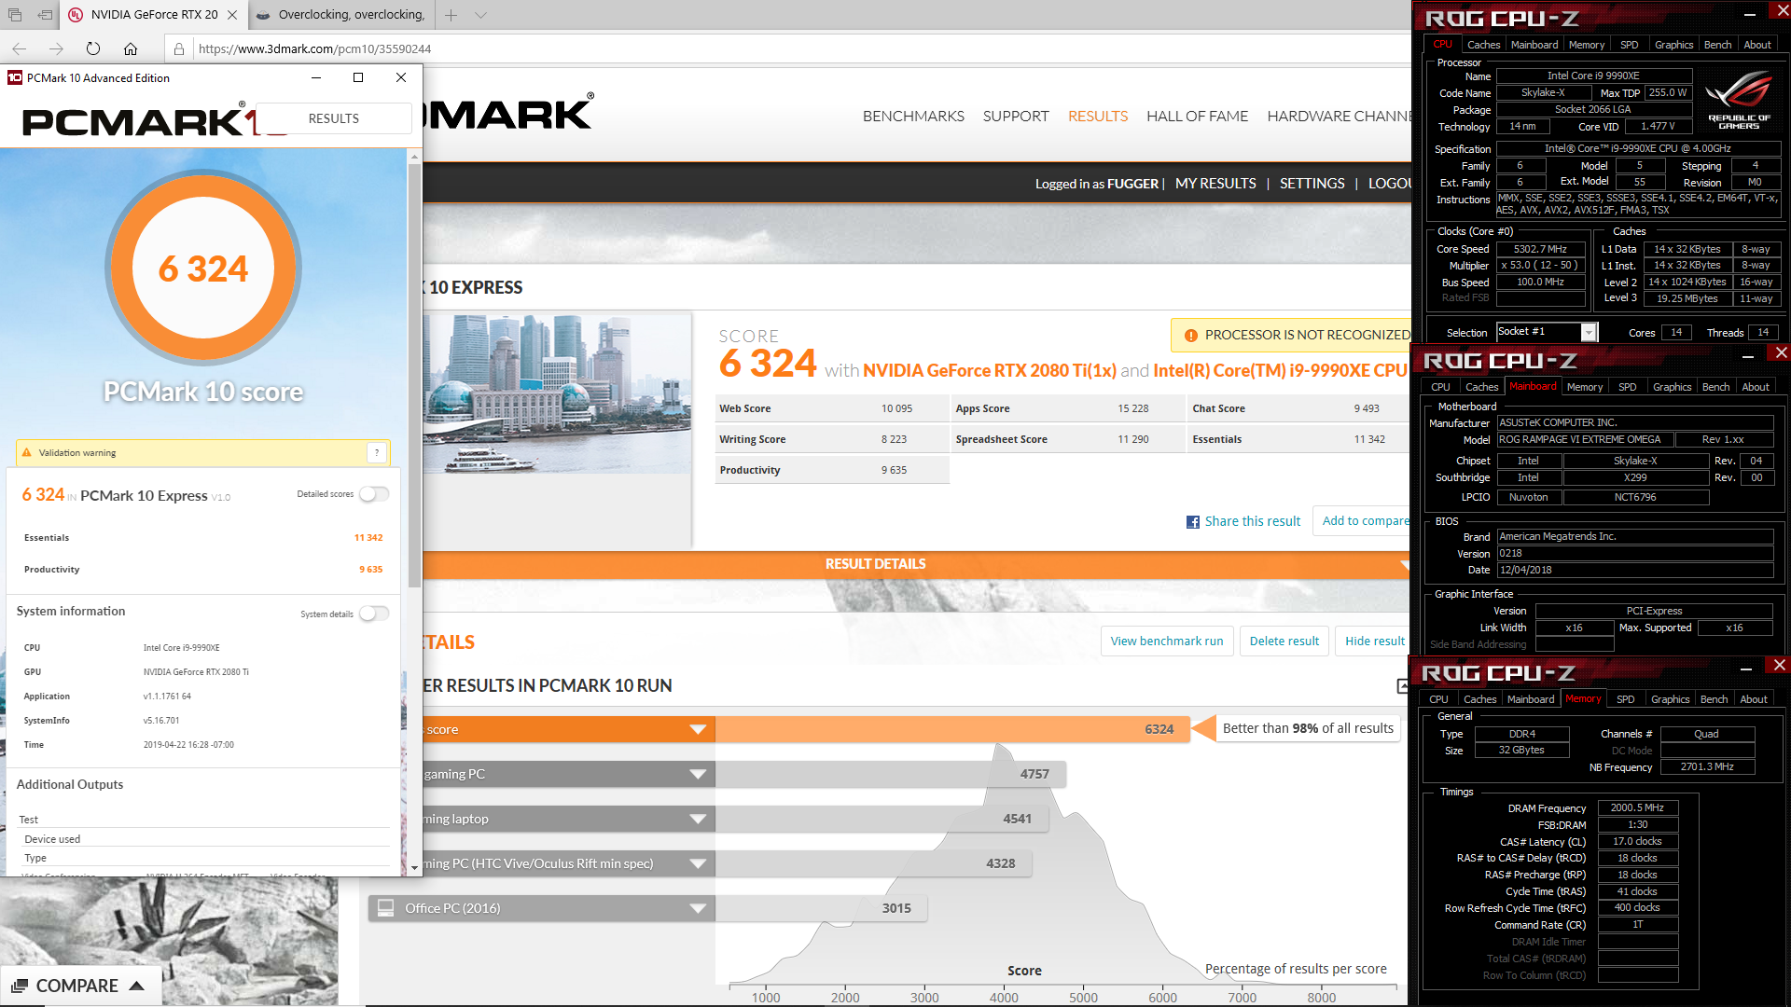Viewport: 1791px width, 1007px height.
Task: Click Facebook icon to share this result
Action: [1193, 522]
